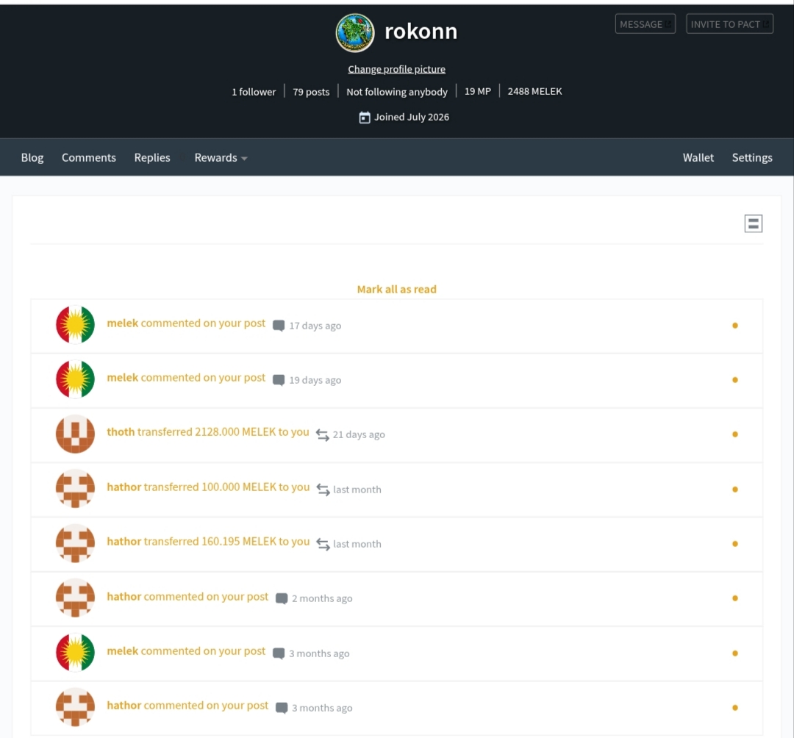Viewport: 794px width, 738px height.
Task: Click the comment icon beside 2 months ago
Action: [282, 599]
